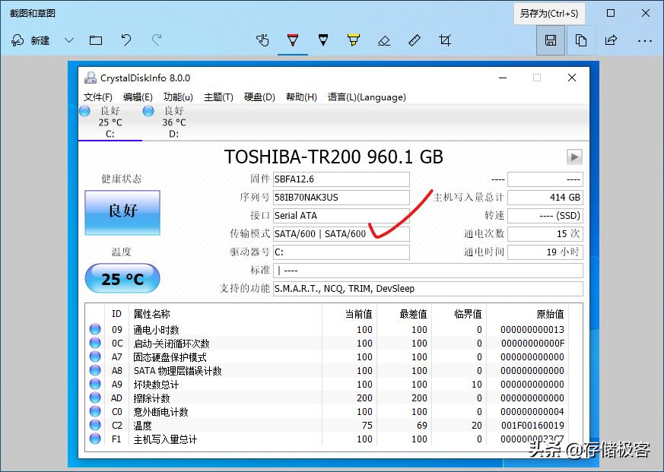This screenshot has height=472, width=664.
Task: Open the 功能(u) menu in CrystalDiskInfo
Action: tap(180, 97)
